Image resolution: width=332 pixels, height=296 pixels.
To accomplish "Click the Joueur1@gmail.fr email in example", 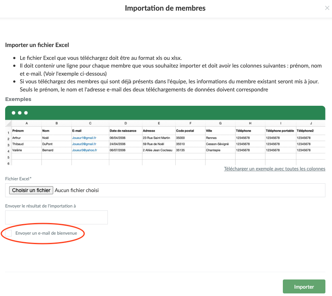I will [84, 138].
